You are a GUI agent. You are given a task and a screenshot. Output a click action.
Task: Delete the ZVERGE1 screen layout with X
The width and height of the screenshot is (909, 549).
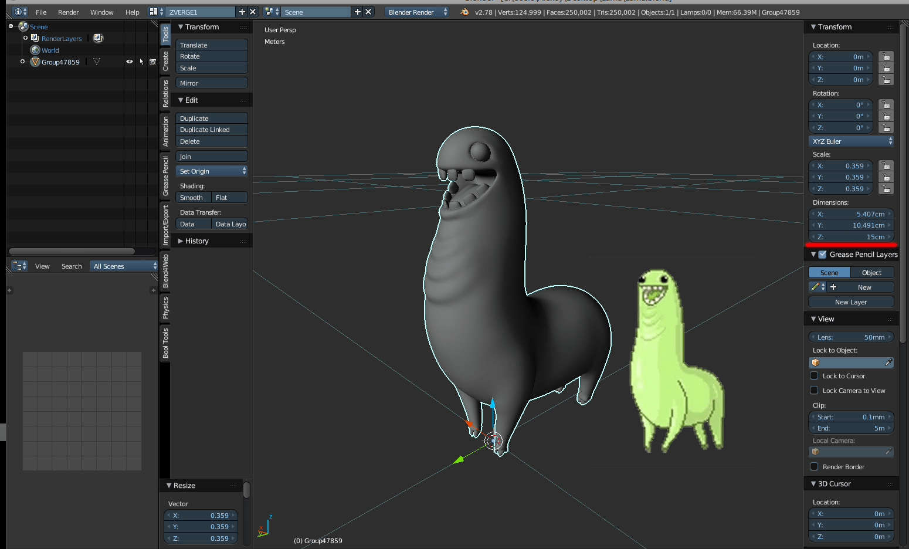pyautogui.click(x=253, y=12)
